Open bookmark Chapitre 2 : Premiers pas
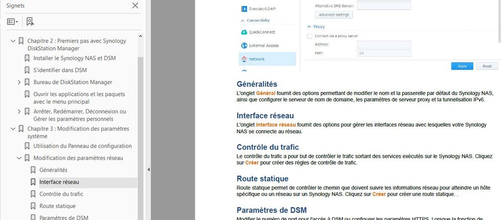The height and width of the screenshot is (220, 503). click(x=77, y=45)
